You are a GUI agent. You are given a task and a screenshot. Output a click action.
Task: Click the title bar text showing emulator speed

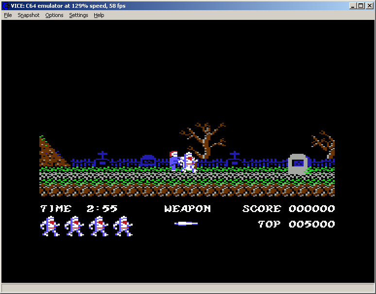[68, 6]
